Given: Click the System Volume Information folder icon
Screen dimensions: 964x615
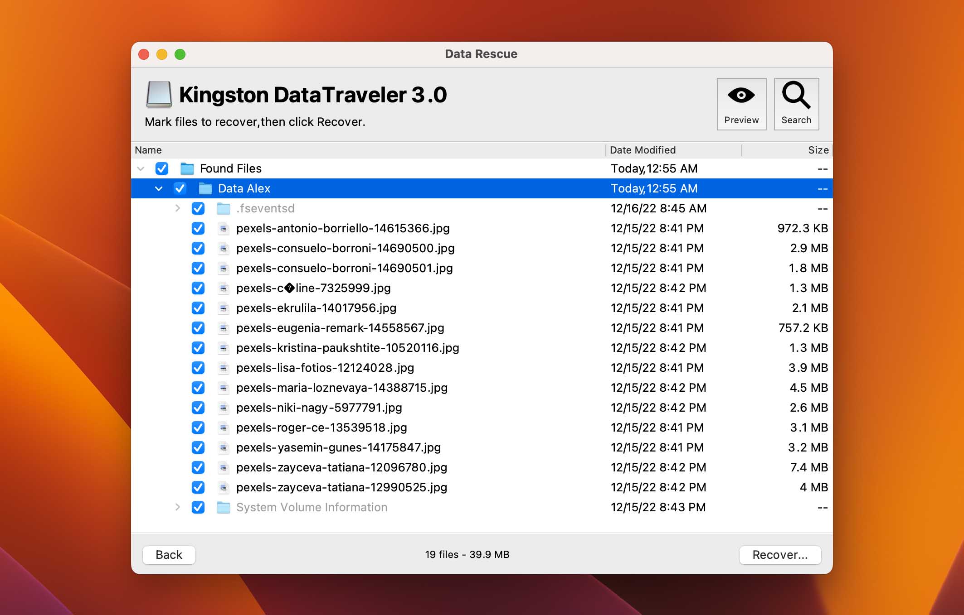Looking at the screenshot, I should 224,508.
